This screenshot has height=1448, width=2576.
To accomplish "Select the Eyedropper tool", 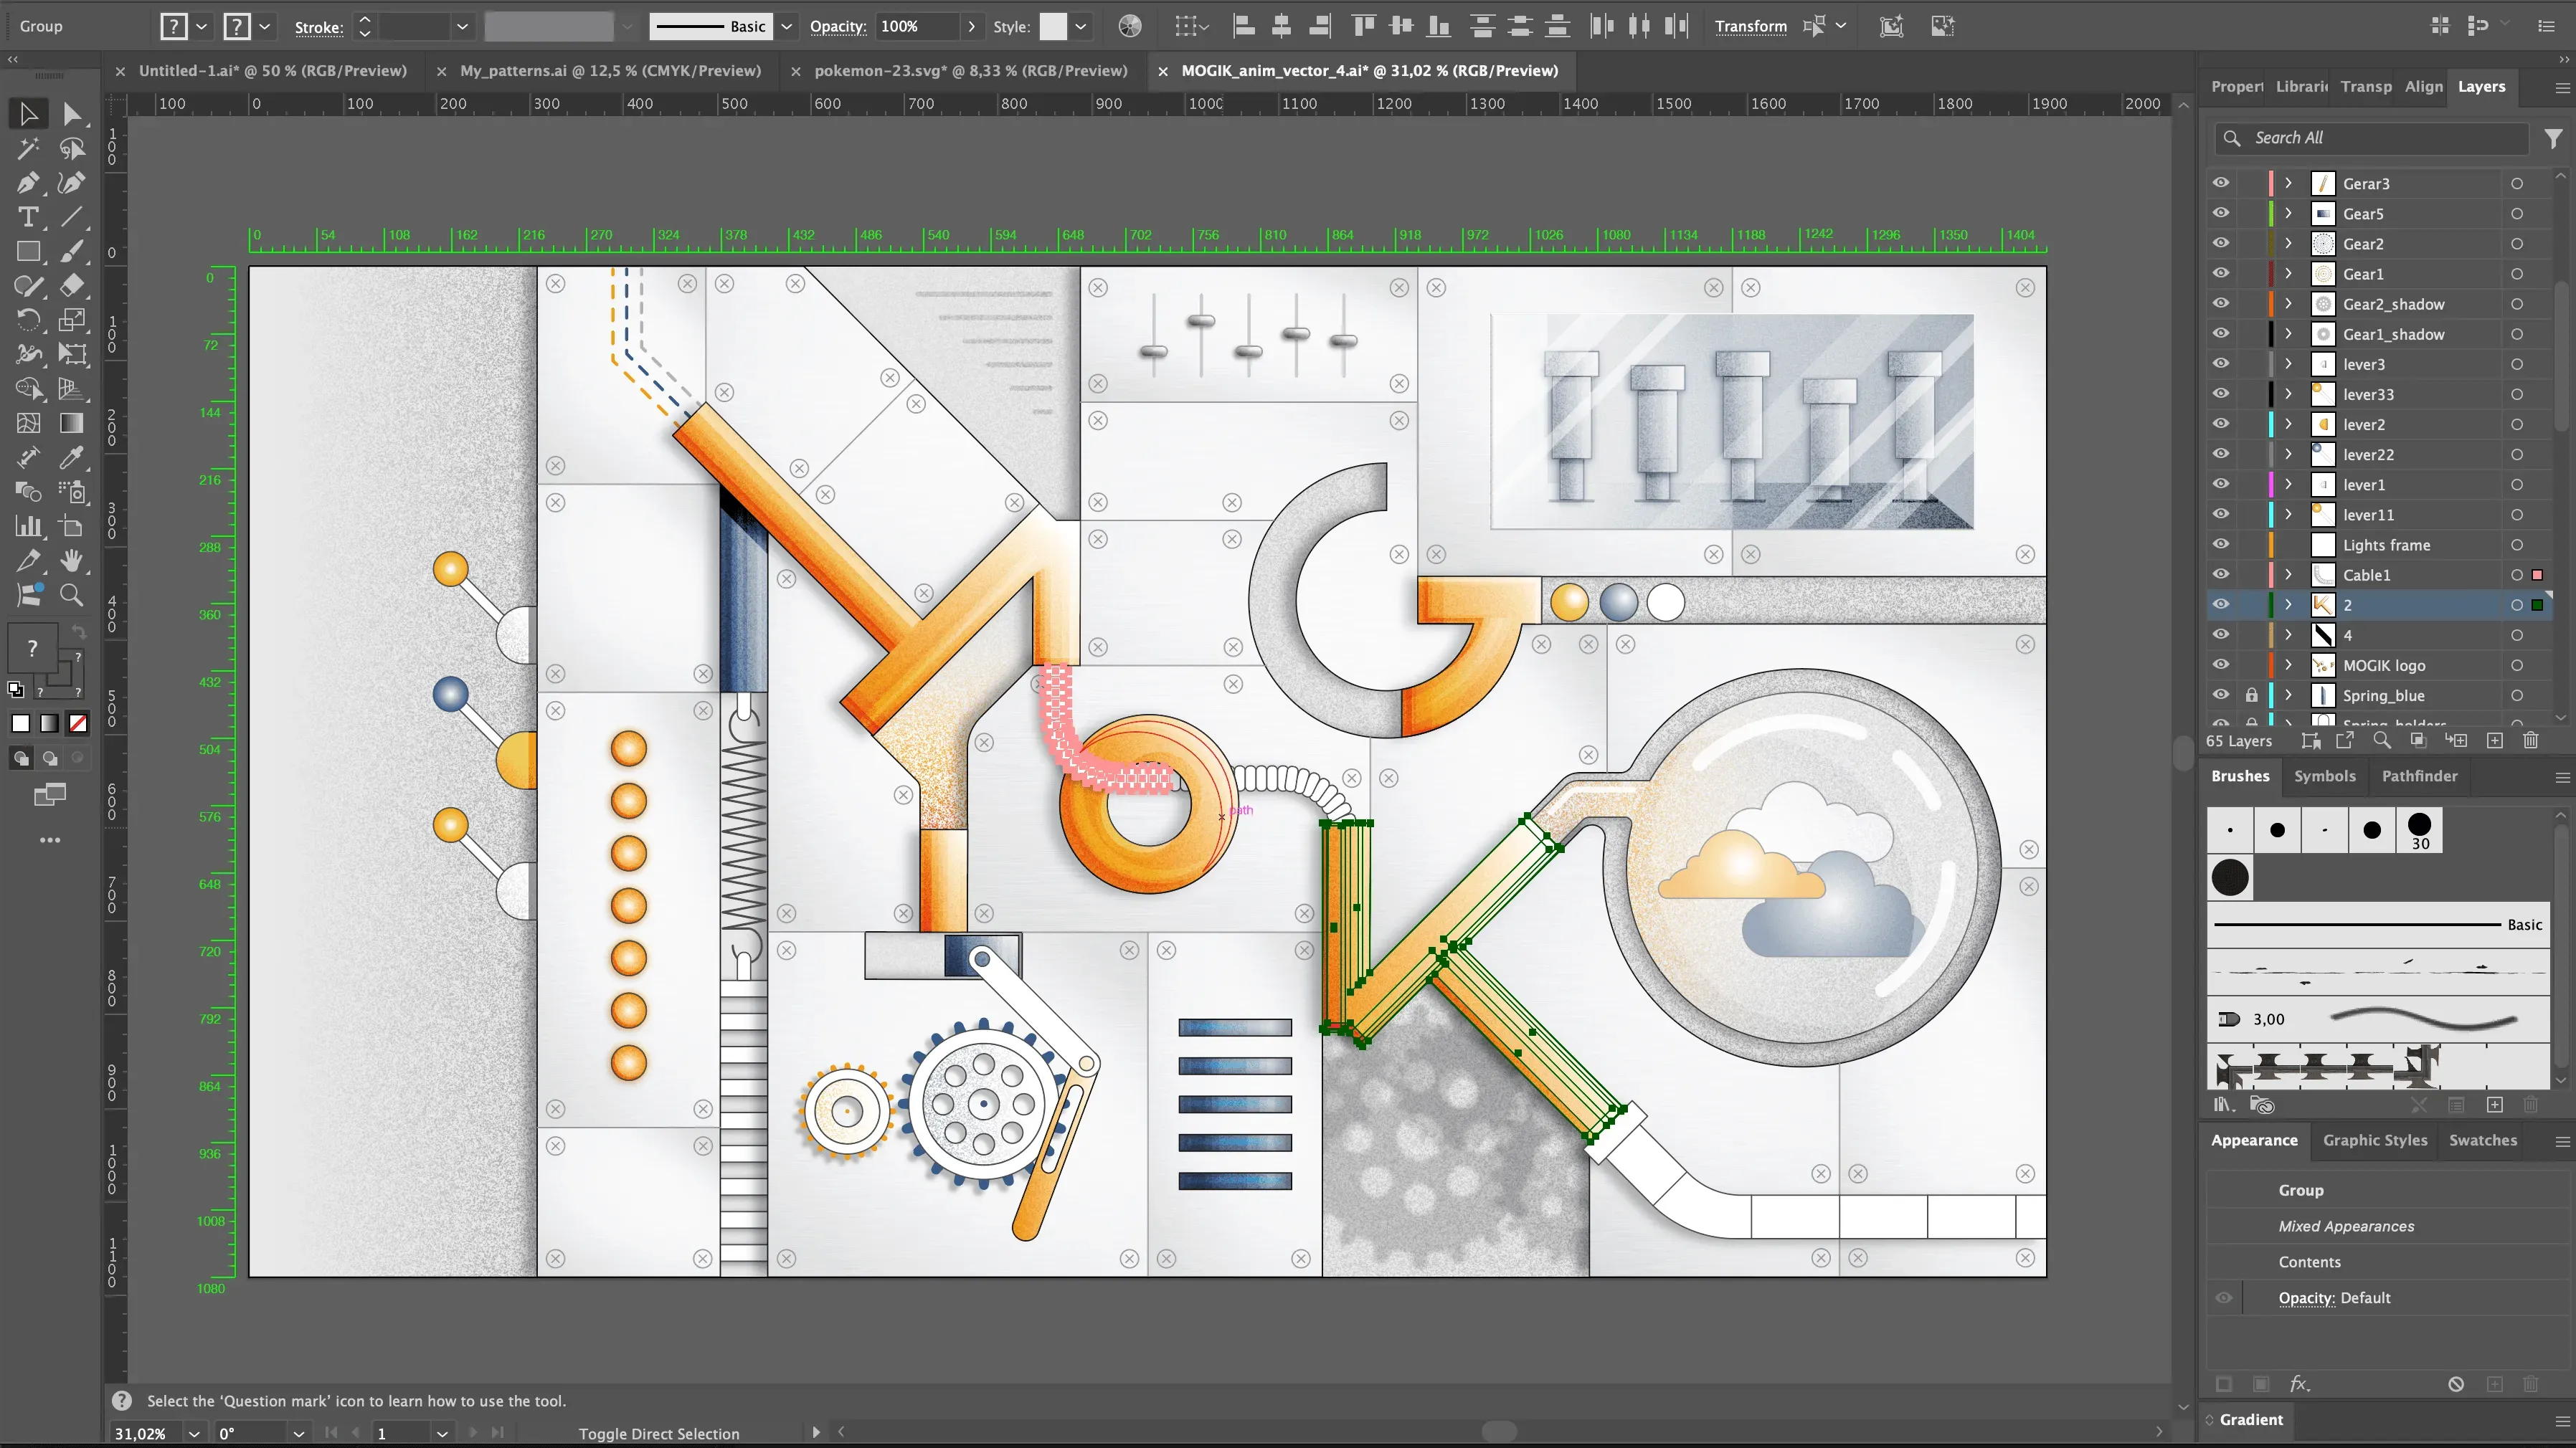I will (72, 457).
